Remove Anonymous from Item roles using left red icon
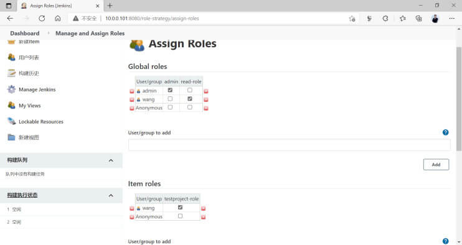 [x=132, y=217]
